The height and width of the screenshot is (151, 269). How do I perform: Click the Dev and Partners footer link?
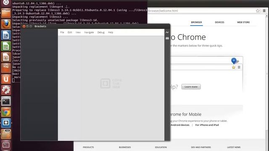tap(201, 147)
